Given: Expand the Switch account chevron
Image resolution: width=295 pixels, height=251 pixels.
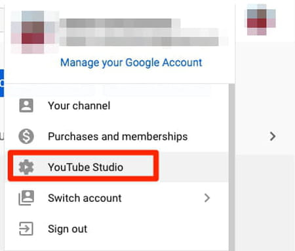Looking at the screenshot, I should tap(207, 198).
